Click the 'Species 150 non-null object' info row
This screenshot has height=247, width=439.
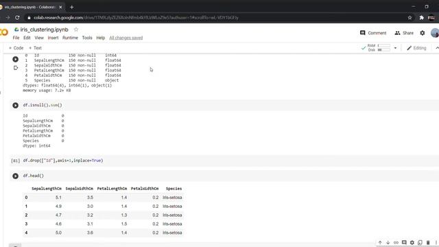[x=72, y=80]
